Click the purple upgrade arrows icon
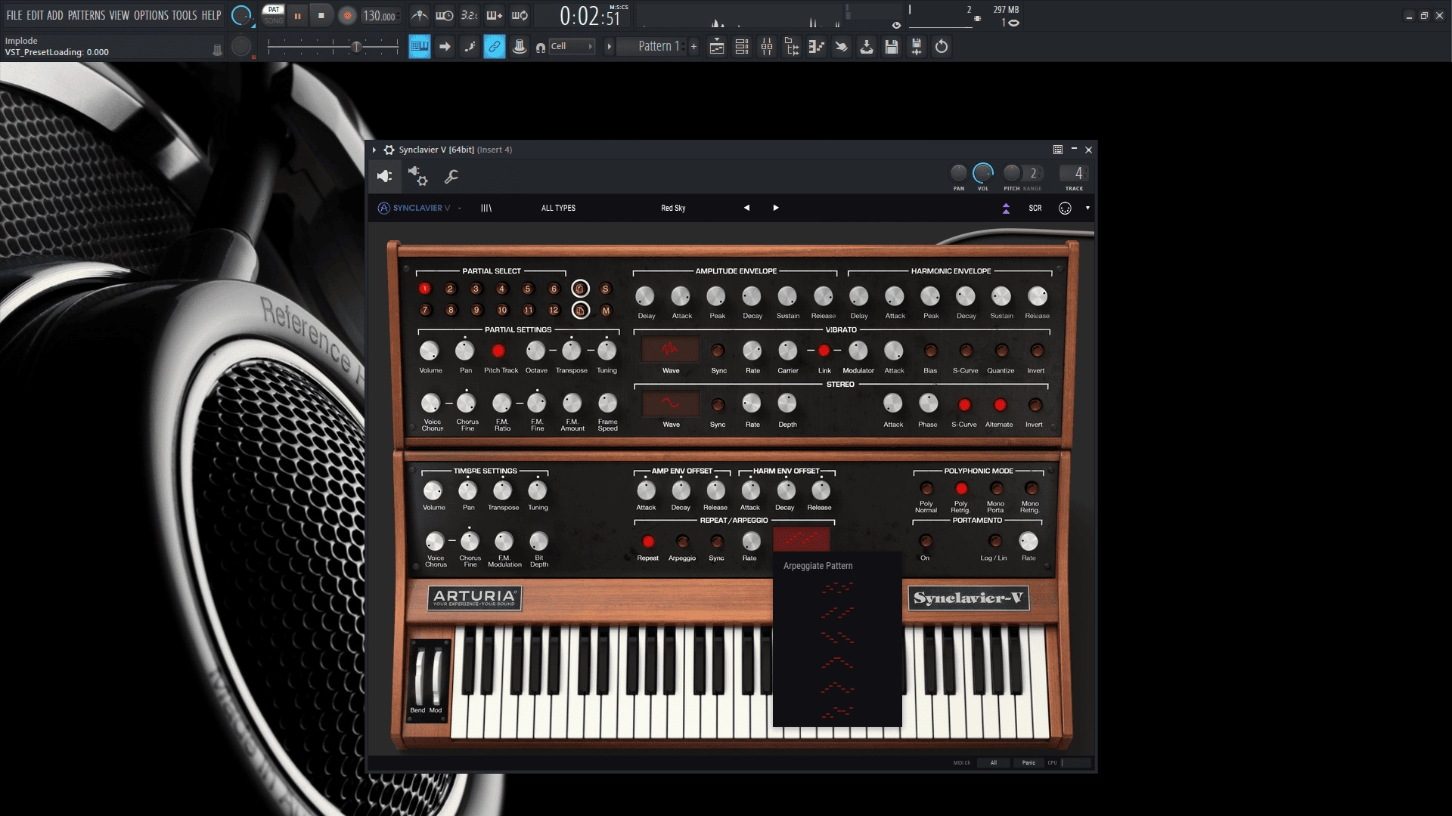Viewport: 1452px width, 816px height. pos(1006,208)
